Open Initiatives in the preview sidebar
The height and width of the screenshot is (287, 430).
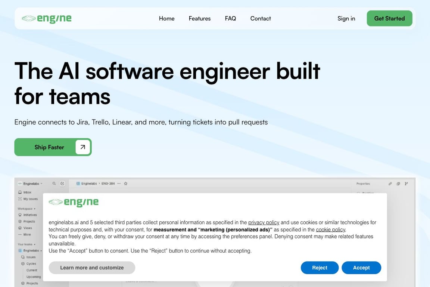coord(27,215)
